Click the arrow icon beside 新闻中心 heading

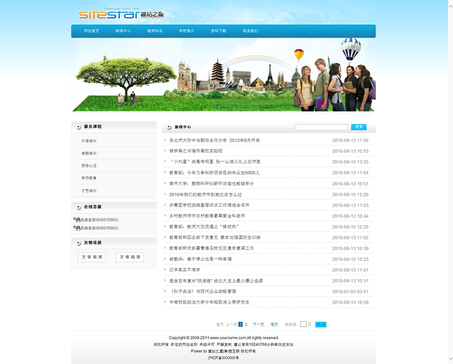click(x=169, y=127)
